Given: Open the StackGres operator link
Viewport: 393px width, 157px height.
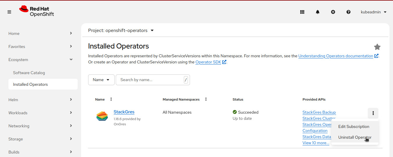Looking at the screenshot, I should point(124,112).
